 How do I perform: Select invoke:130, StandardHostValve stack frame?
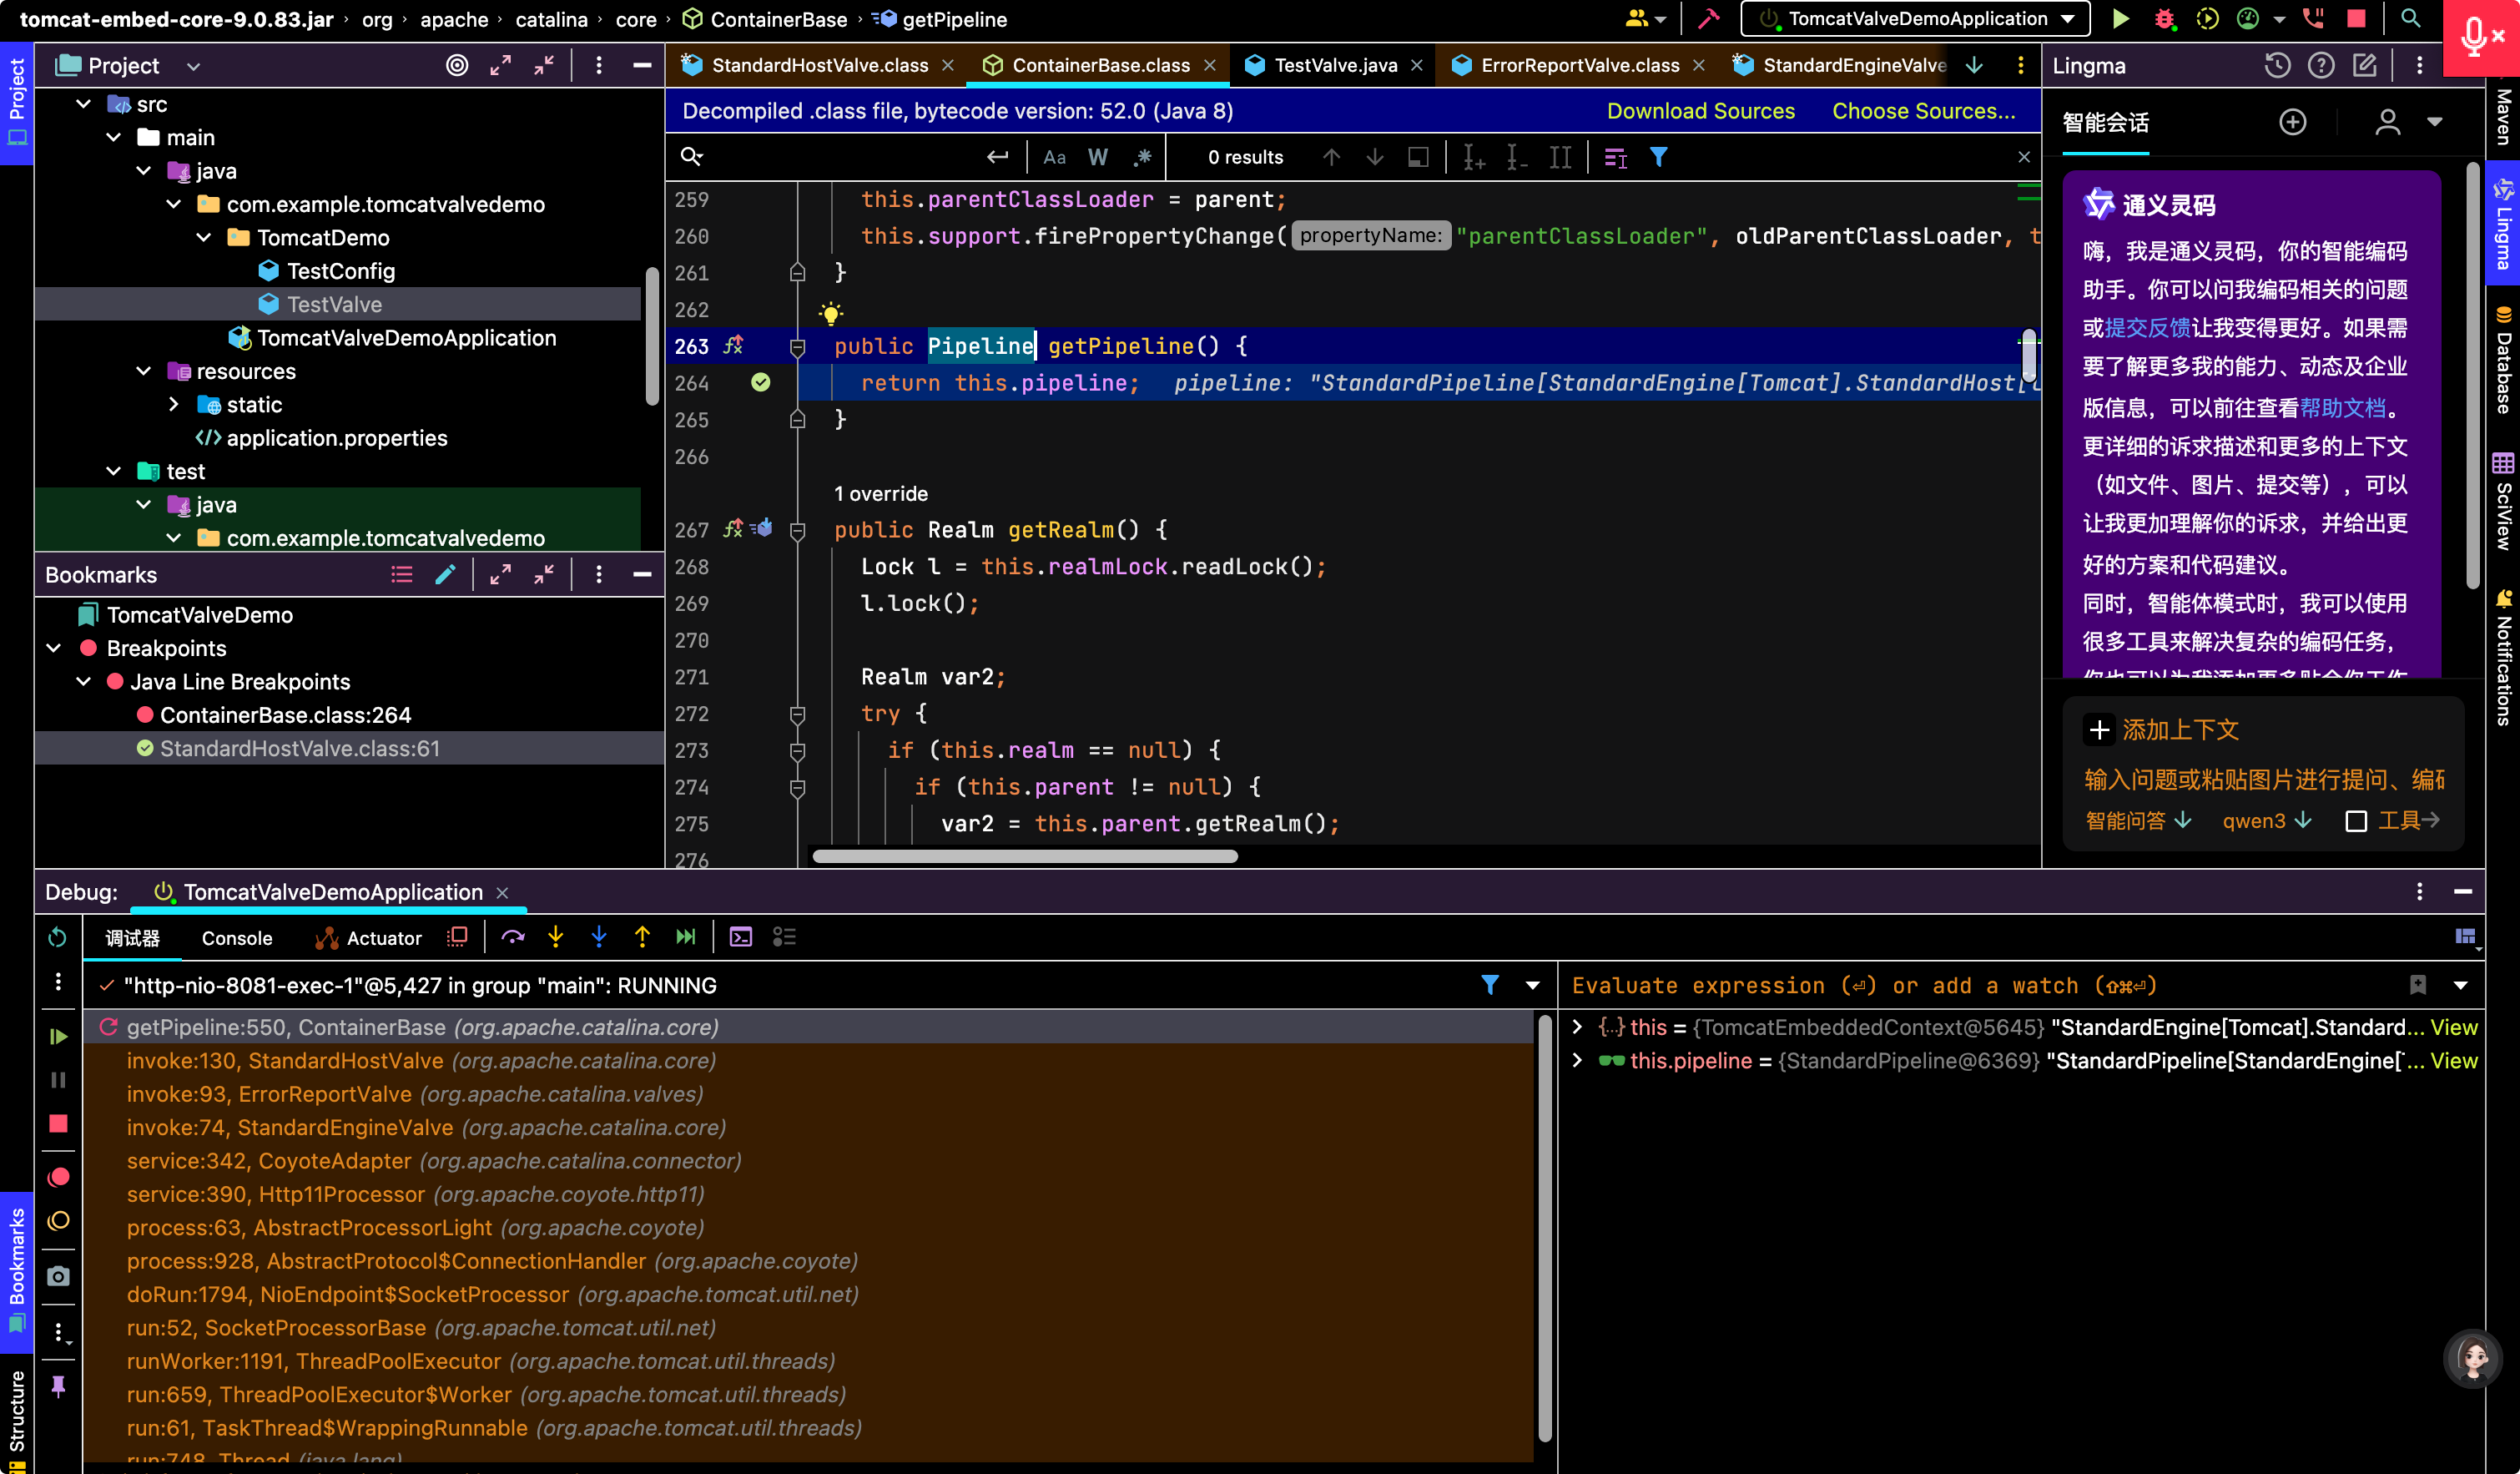(808, 1060)
